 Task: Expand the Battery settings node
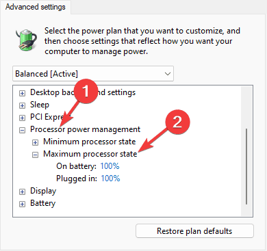pyautogui.click(x=22, y=204)
